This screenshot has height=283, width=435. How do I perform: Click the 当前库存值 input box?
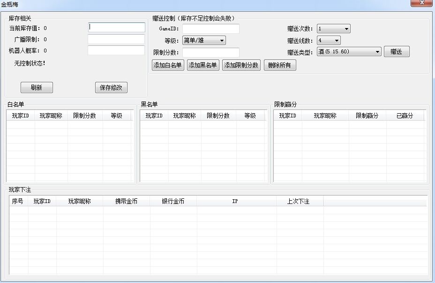click(117, 28)
